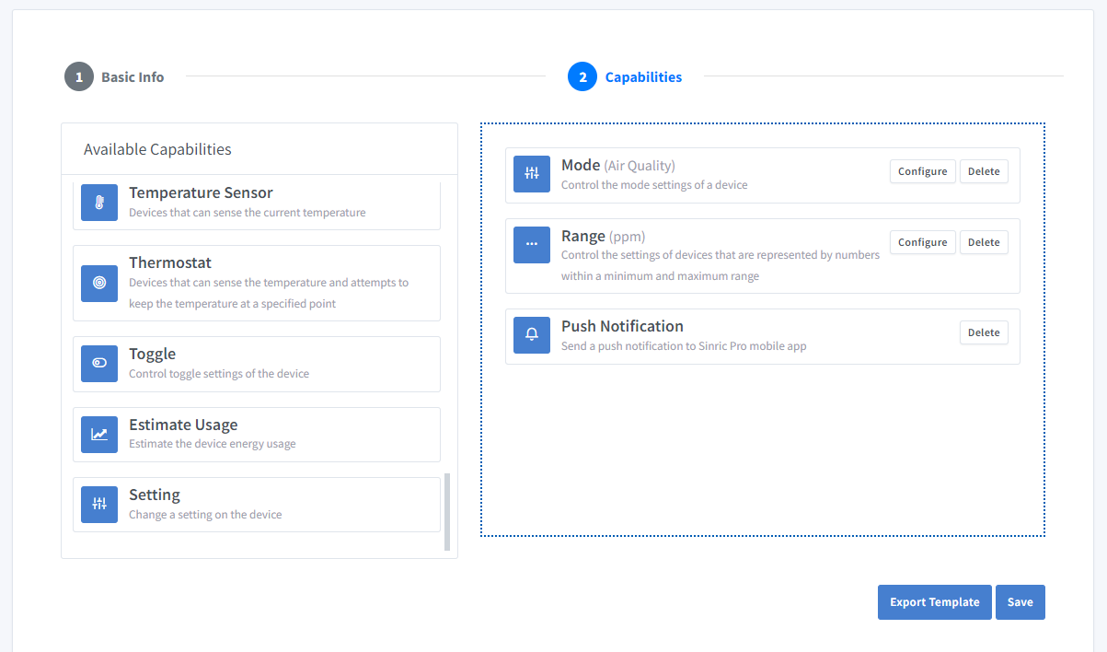Open Configure for Range ppm capability
Image resolution: width=1107 pixels, height=652 pixels.
[922, 242]
